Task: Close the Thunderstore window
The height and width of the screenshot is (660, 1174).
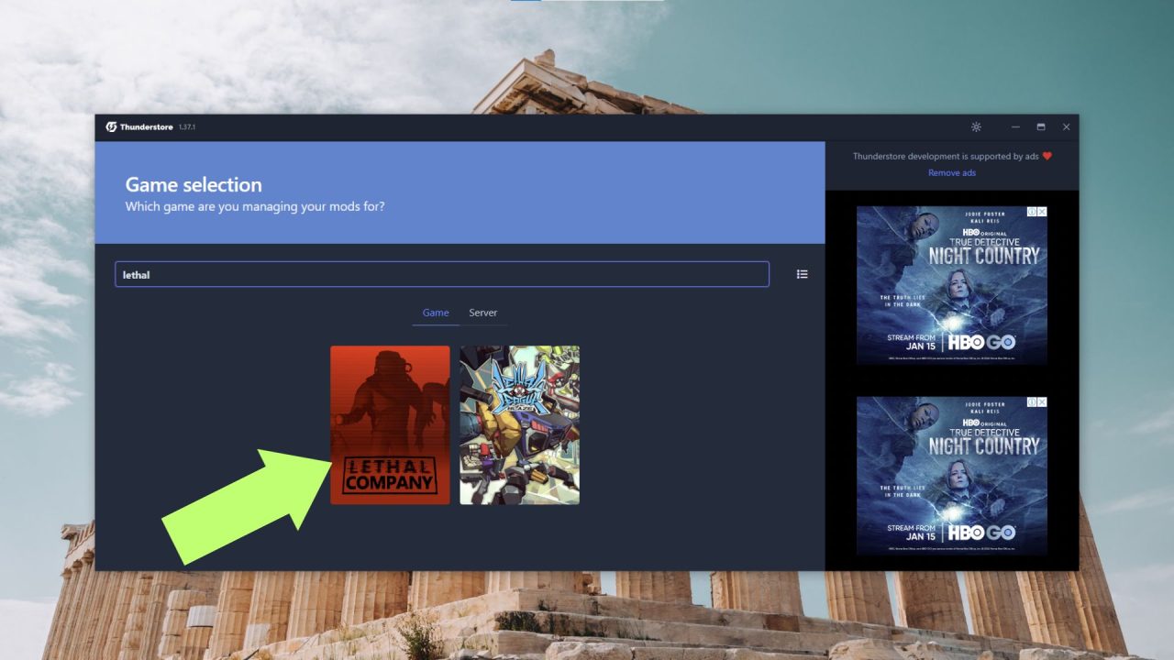Action: click(1066, 126)
